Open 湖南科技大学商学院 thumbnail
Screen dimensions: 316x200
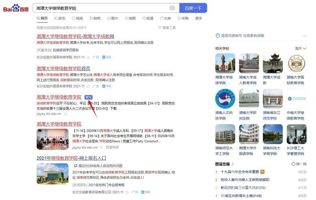point(273,134)
